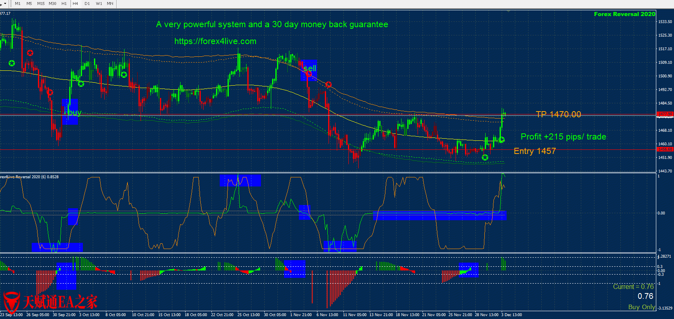The image size is (674, 319).
Task: Enable the D1 daily timeframe
Action: pos(87,4)
